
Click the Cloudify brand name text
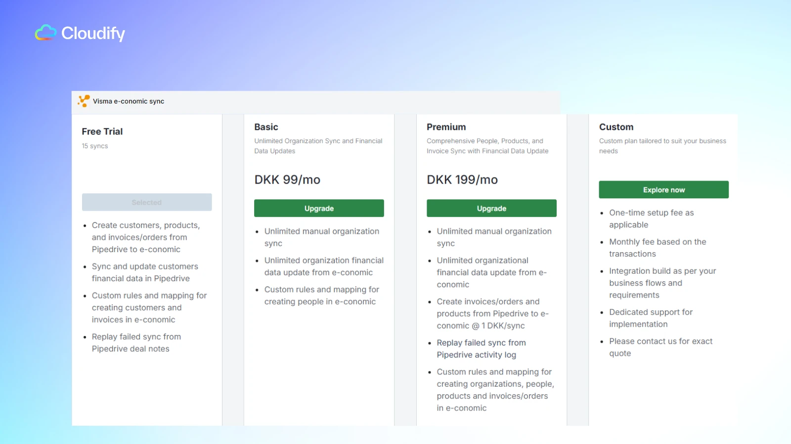(x=93, y=33)
